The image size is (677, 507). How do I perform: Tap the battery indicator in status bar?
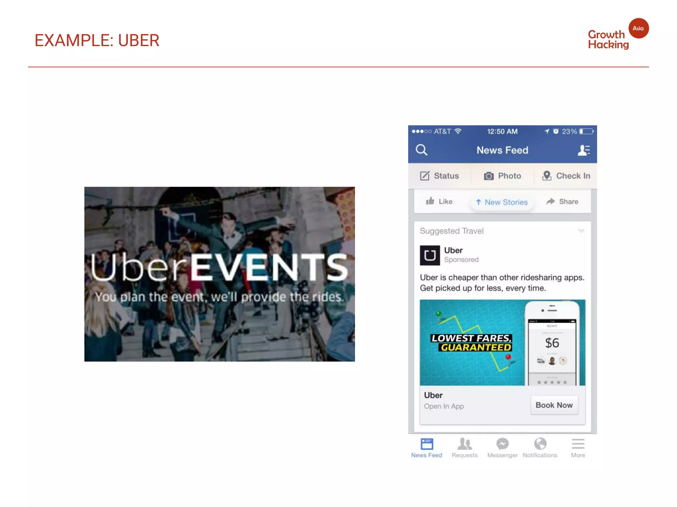coord(586,131)
